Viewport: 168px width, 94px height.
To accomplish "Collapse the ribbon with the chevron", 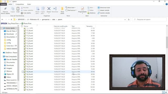I will coord(164,4).
